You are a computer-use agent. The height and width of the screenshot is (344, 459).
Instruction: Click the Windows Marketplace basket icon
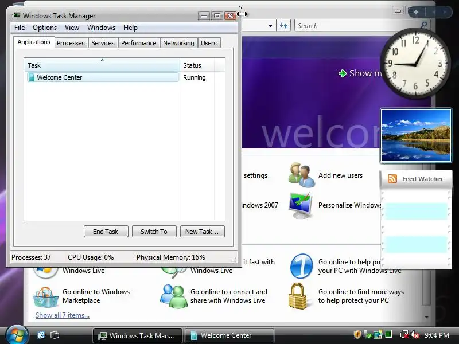(x=45, y=296)
